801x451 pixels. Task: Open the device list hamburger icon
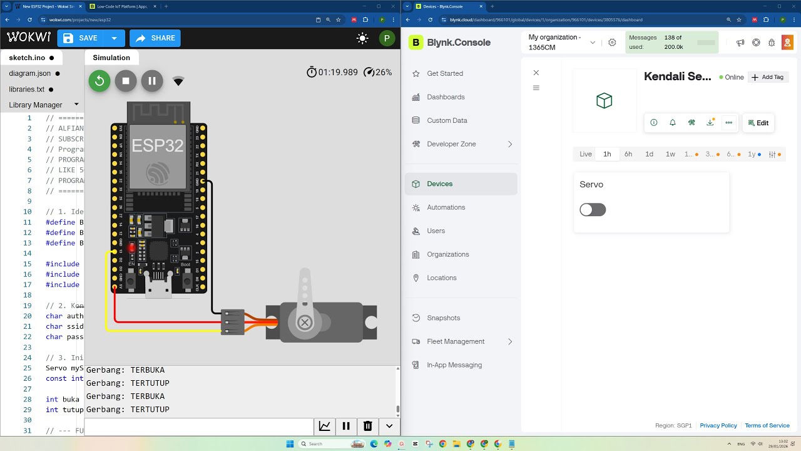[536, 88]
